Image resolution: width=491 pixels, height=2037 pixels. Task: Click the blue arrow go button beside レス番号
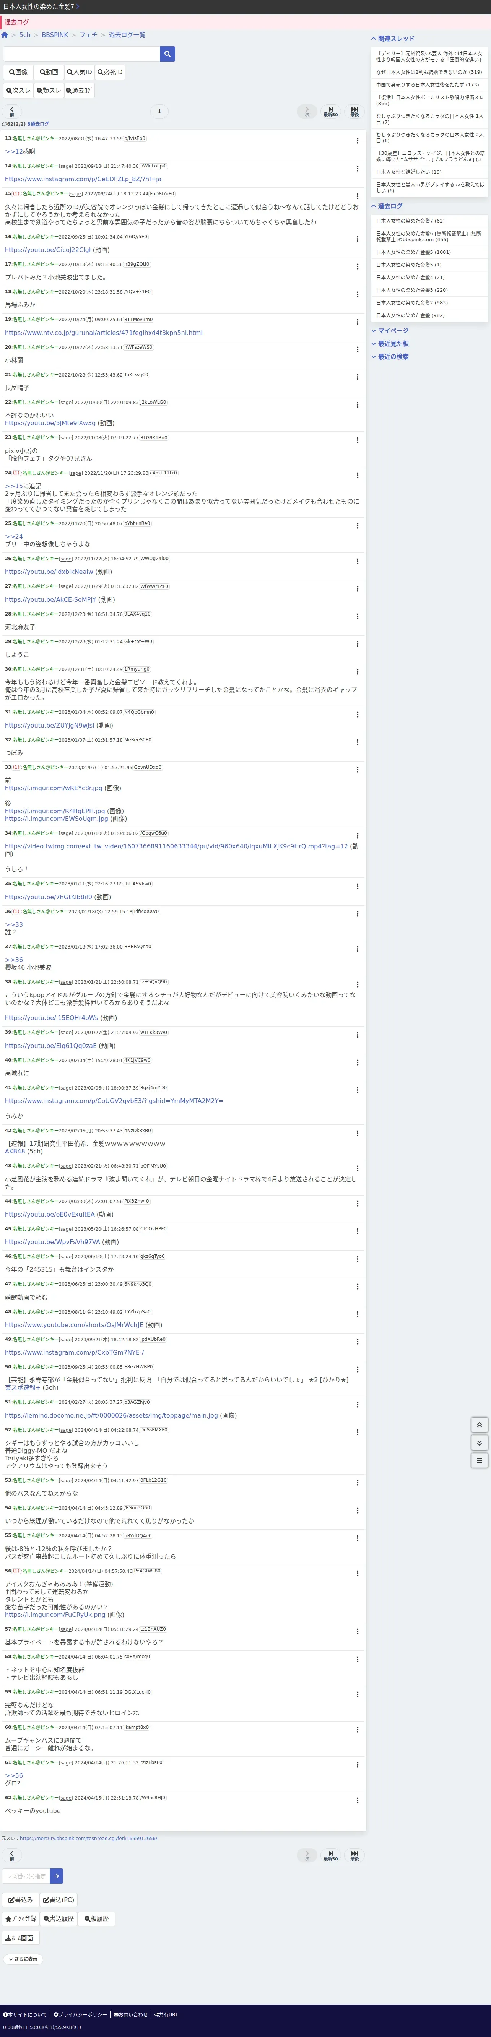point(56,1876)
